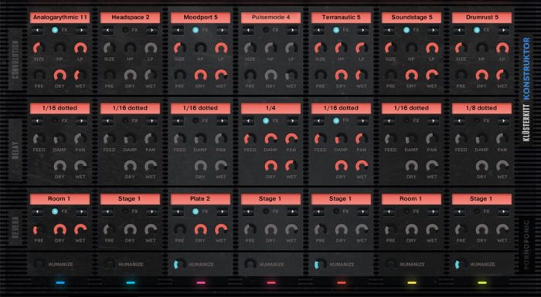Screen dimensions: 541x297
Task: Click next-preset arrow beside Analogarythmic 11
Action: pos(81,30)
